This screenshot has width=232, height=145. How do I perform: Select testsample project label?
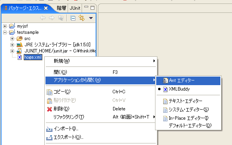coord(28,32)
